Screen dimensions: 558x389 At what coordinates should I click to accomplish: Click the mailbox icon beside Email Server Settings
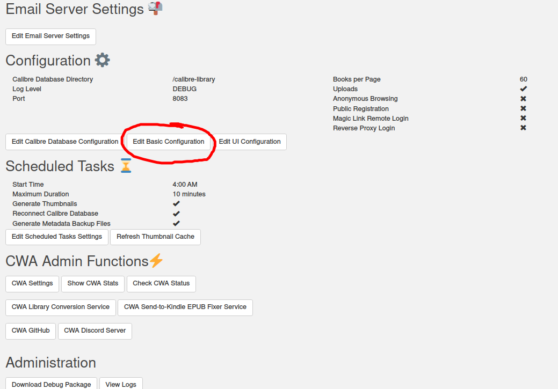(x=156, y=8)
